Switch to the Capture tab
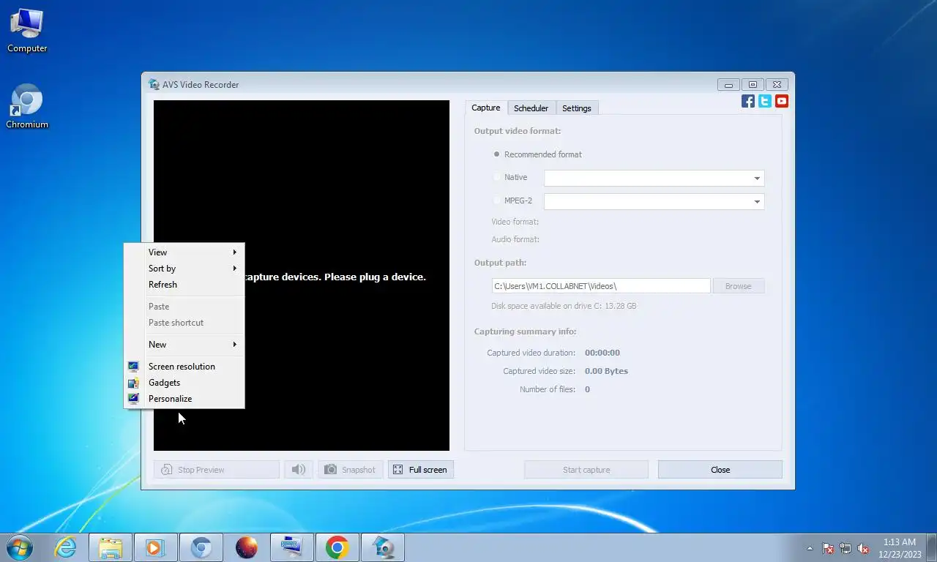 (x=486, y=108)
